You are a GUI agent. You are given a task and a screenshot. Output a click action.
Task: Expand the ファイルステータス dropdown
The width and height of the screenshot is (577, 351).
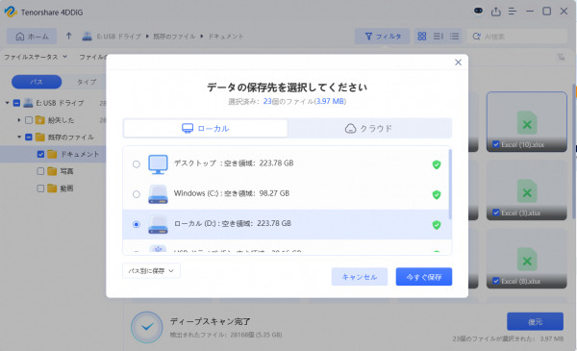point(36,57)
